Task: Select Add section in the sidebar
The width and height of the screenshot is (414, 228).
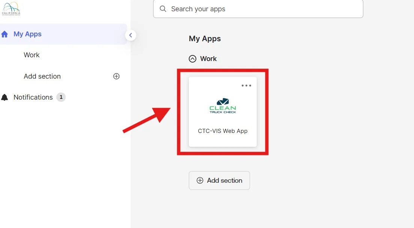Action: pos(42,76)
